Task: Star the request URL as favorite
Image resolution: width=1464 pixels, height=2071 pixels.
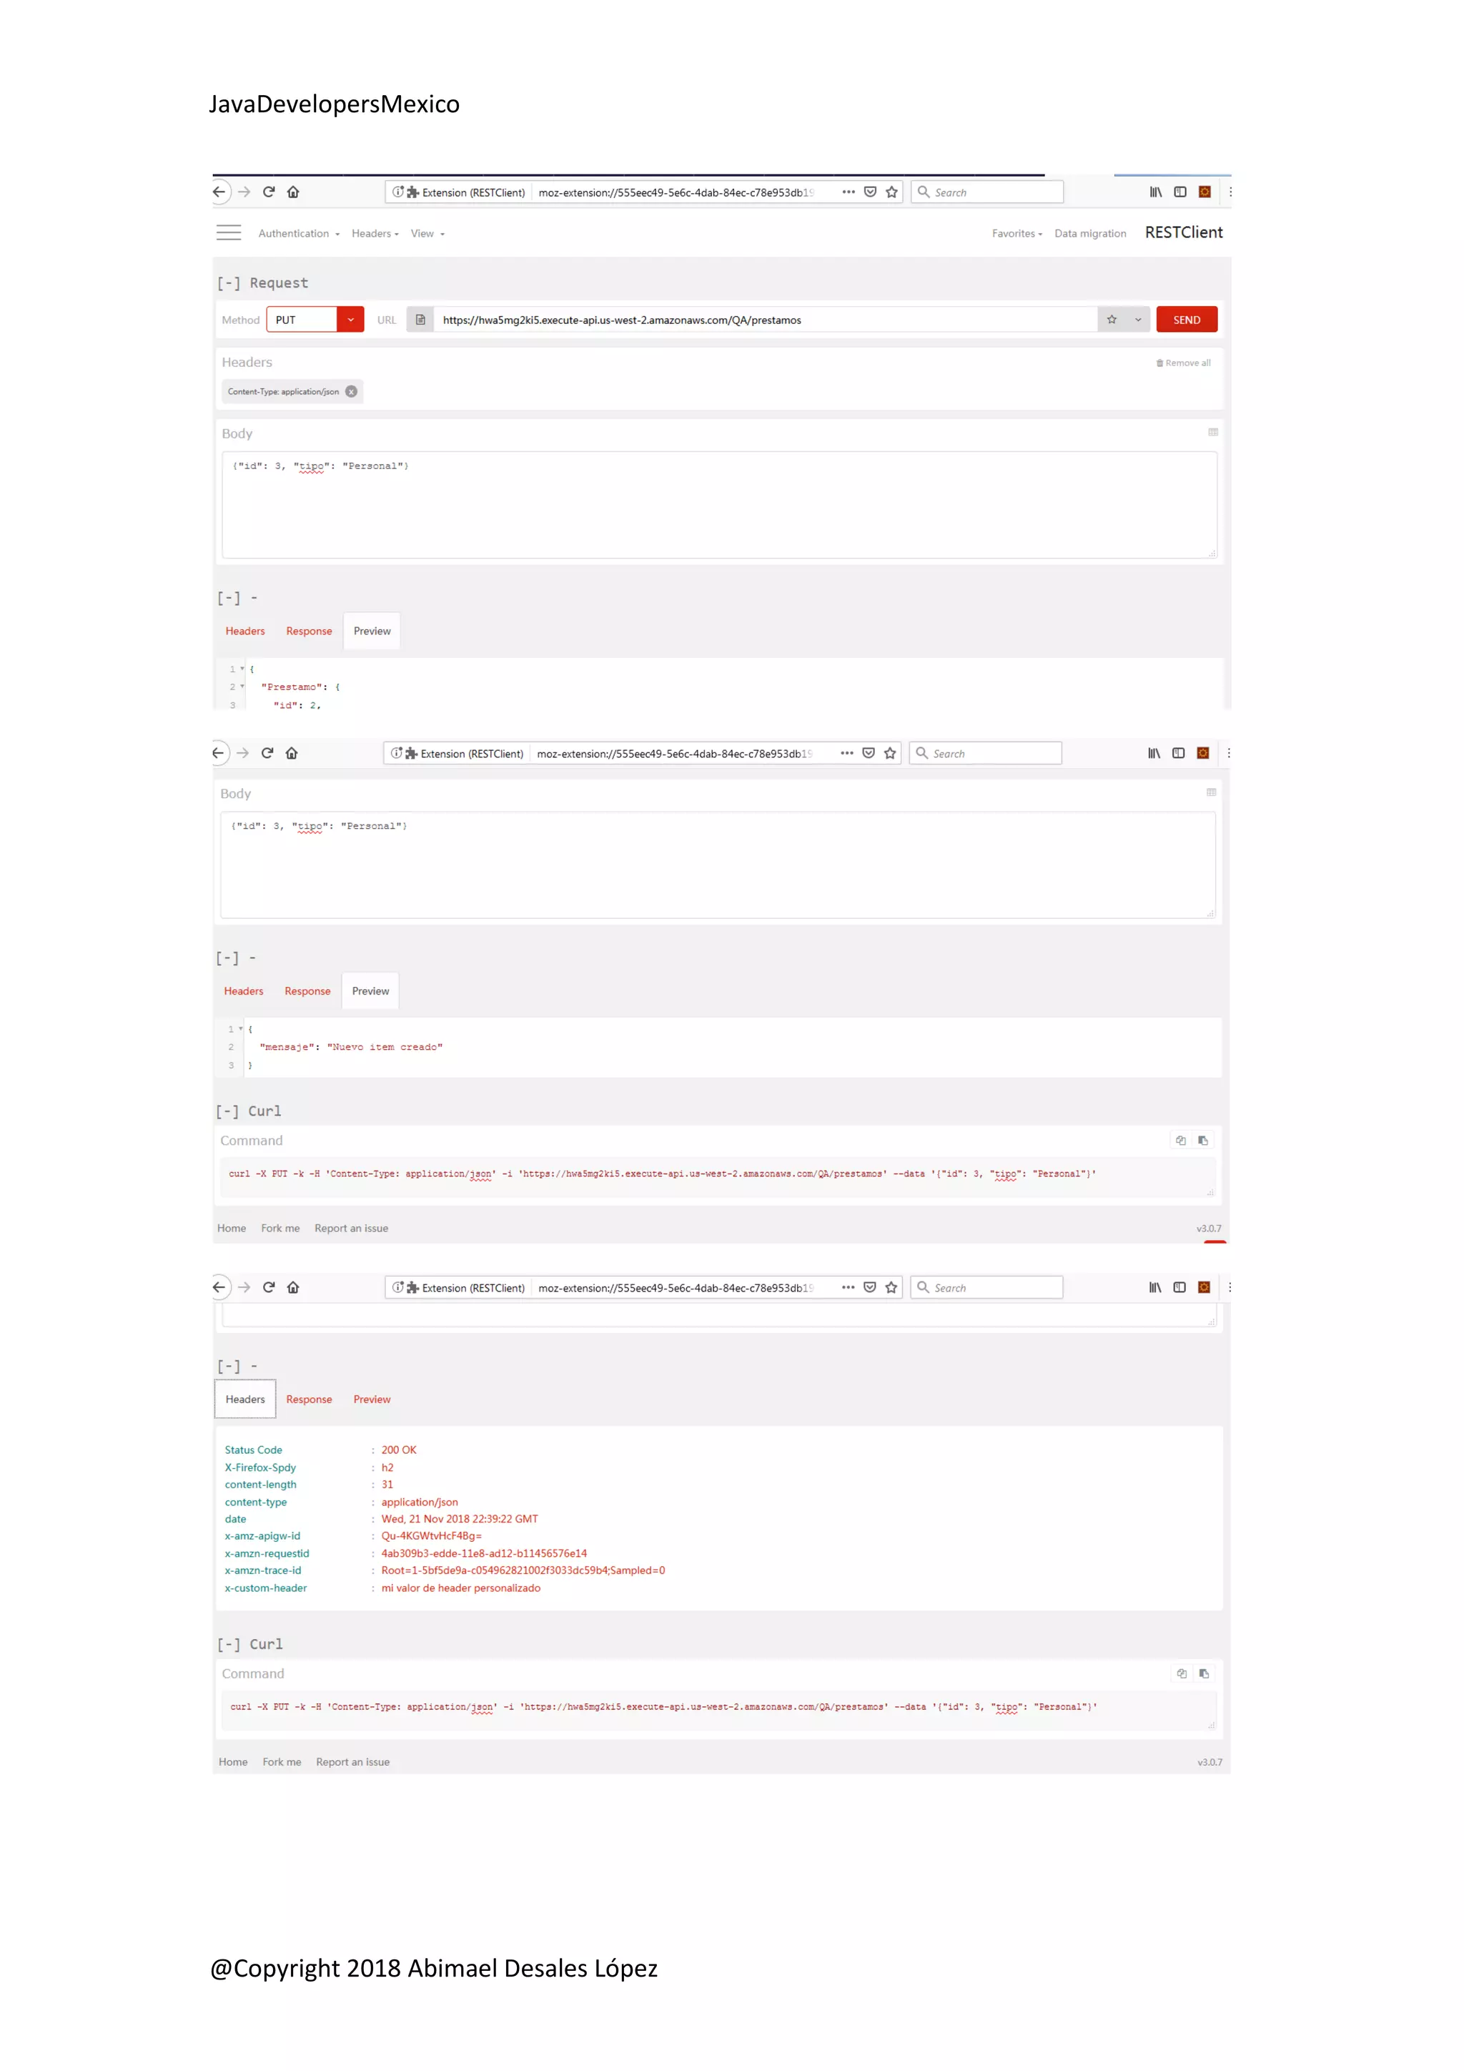Action: [1112, 320]
